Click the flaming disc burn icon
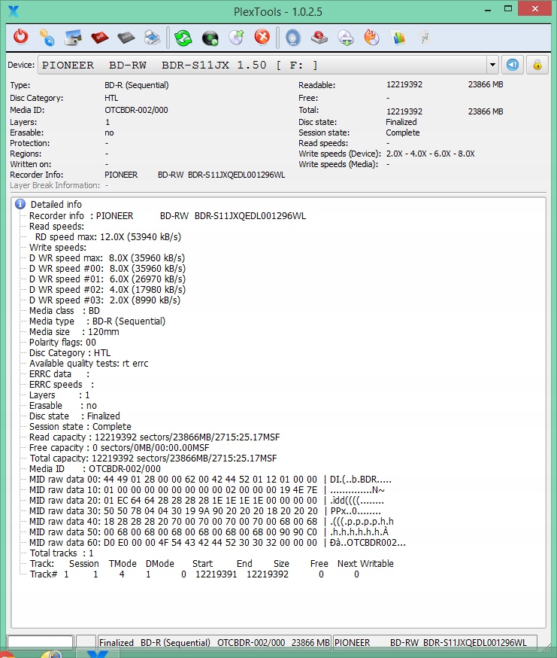557x658 pixels. [372, 38]
